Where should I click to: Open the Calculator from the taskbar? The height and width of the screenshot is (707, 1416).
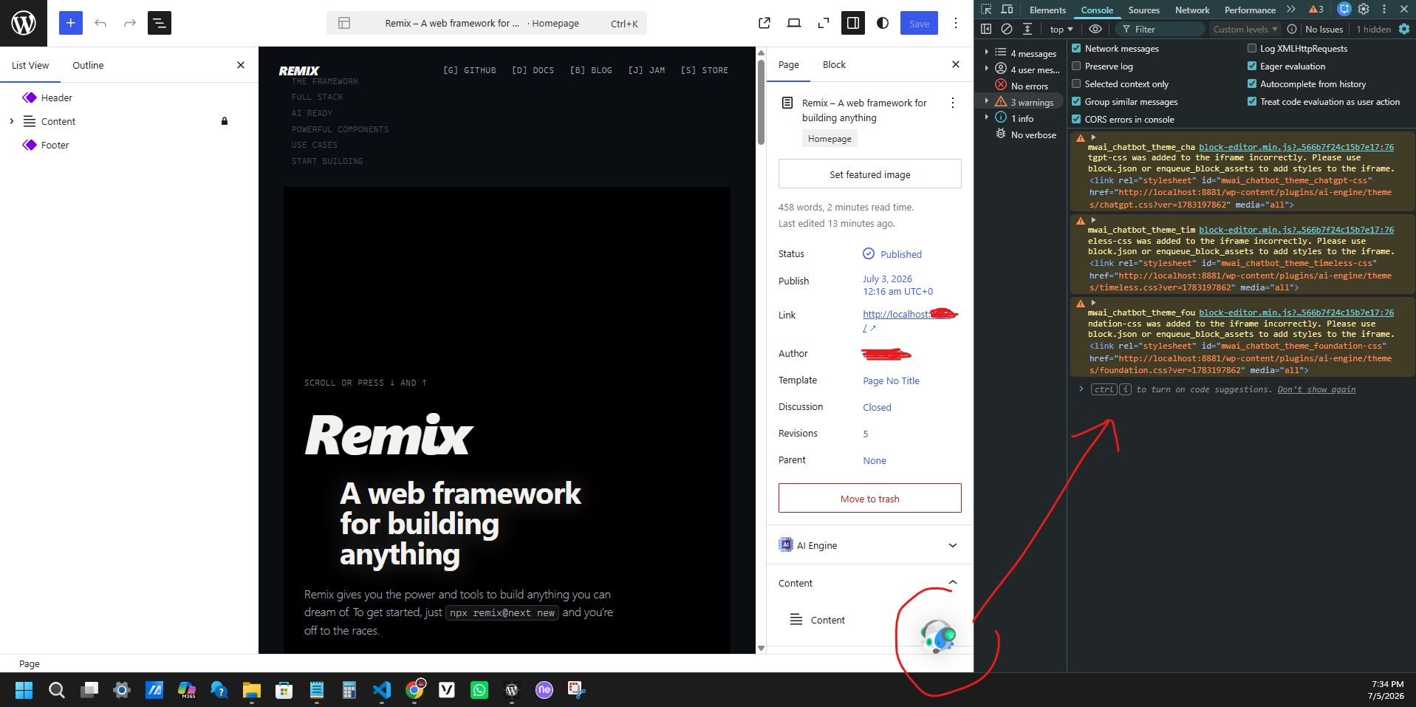(349, 690)
